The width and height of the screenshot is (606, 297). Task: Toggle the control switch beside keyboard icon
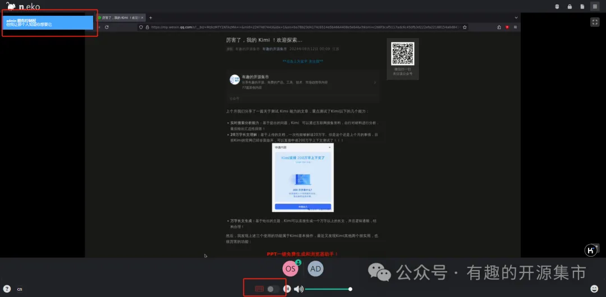coord(273,289)
